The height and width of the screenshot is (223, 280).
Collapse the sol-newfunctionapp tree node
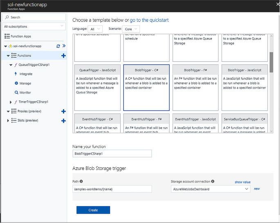(6, 46)
